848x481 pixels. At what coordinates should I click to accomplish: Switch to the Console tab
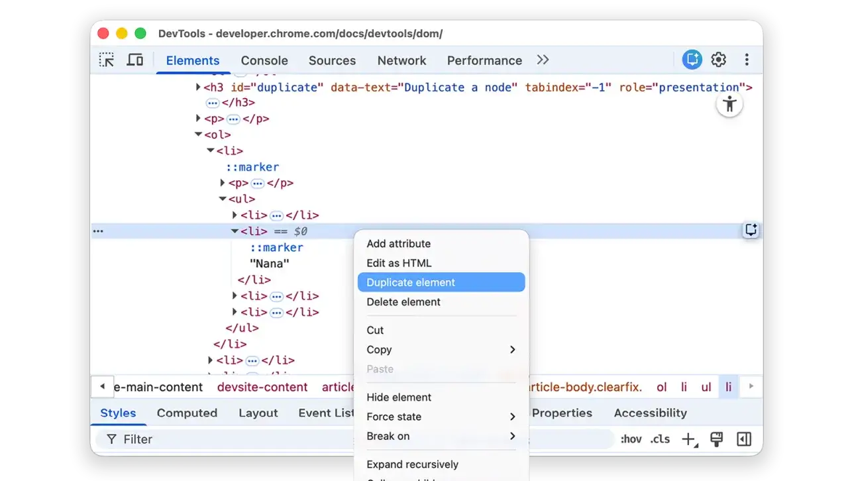[x=264, y=60]
